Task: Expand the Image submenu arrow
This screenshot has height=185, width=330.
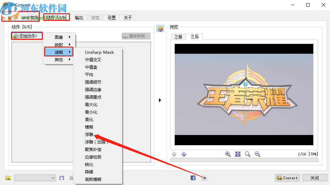Action: click(x=69, y=37)
